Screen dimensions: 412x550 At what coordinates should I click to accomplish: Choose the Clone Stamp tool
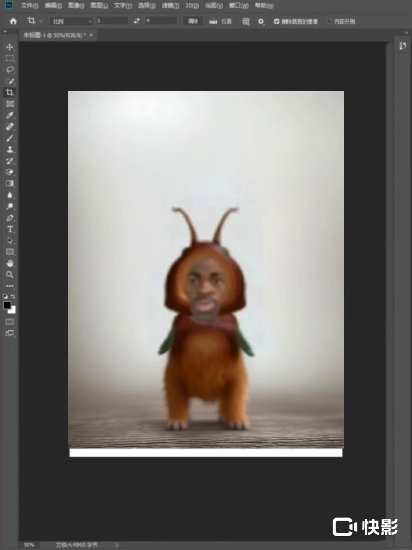(10, 150)
